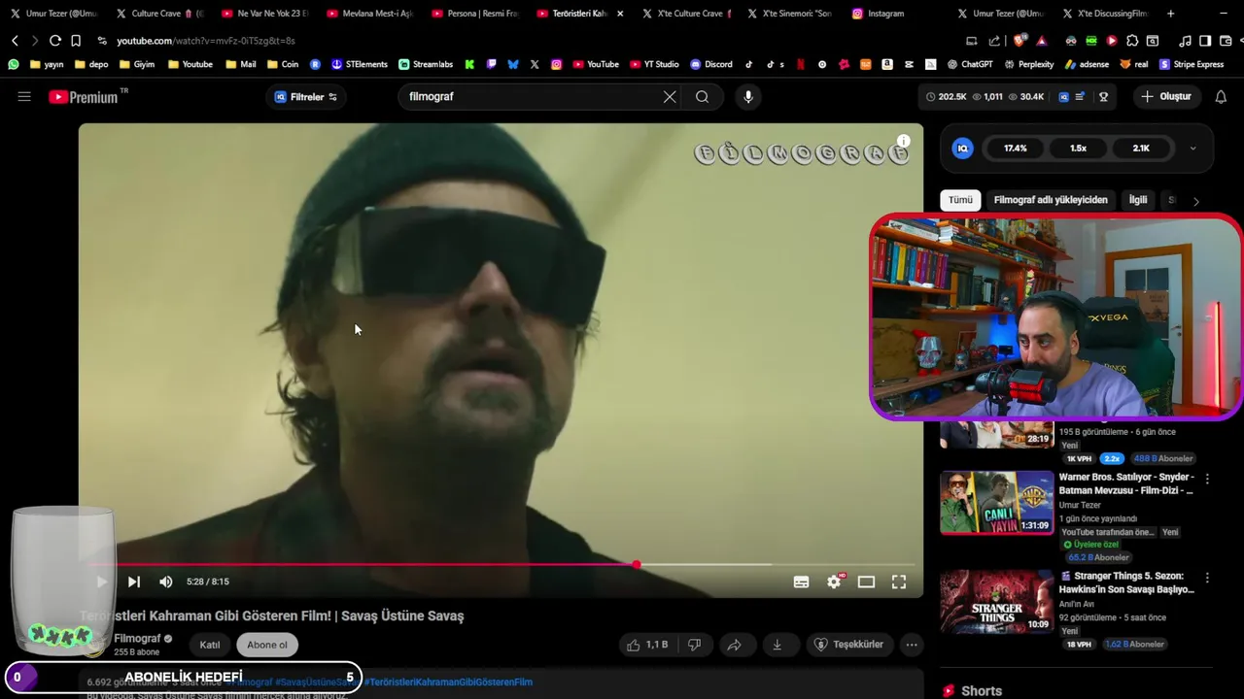This screenshot has height=699, width=1244.
Task: Start voice search with the microphone
Action: click(x=747, y=97)
